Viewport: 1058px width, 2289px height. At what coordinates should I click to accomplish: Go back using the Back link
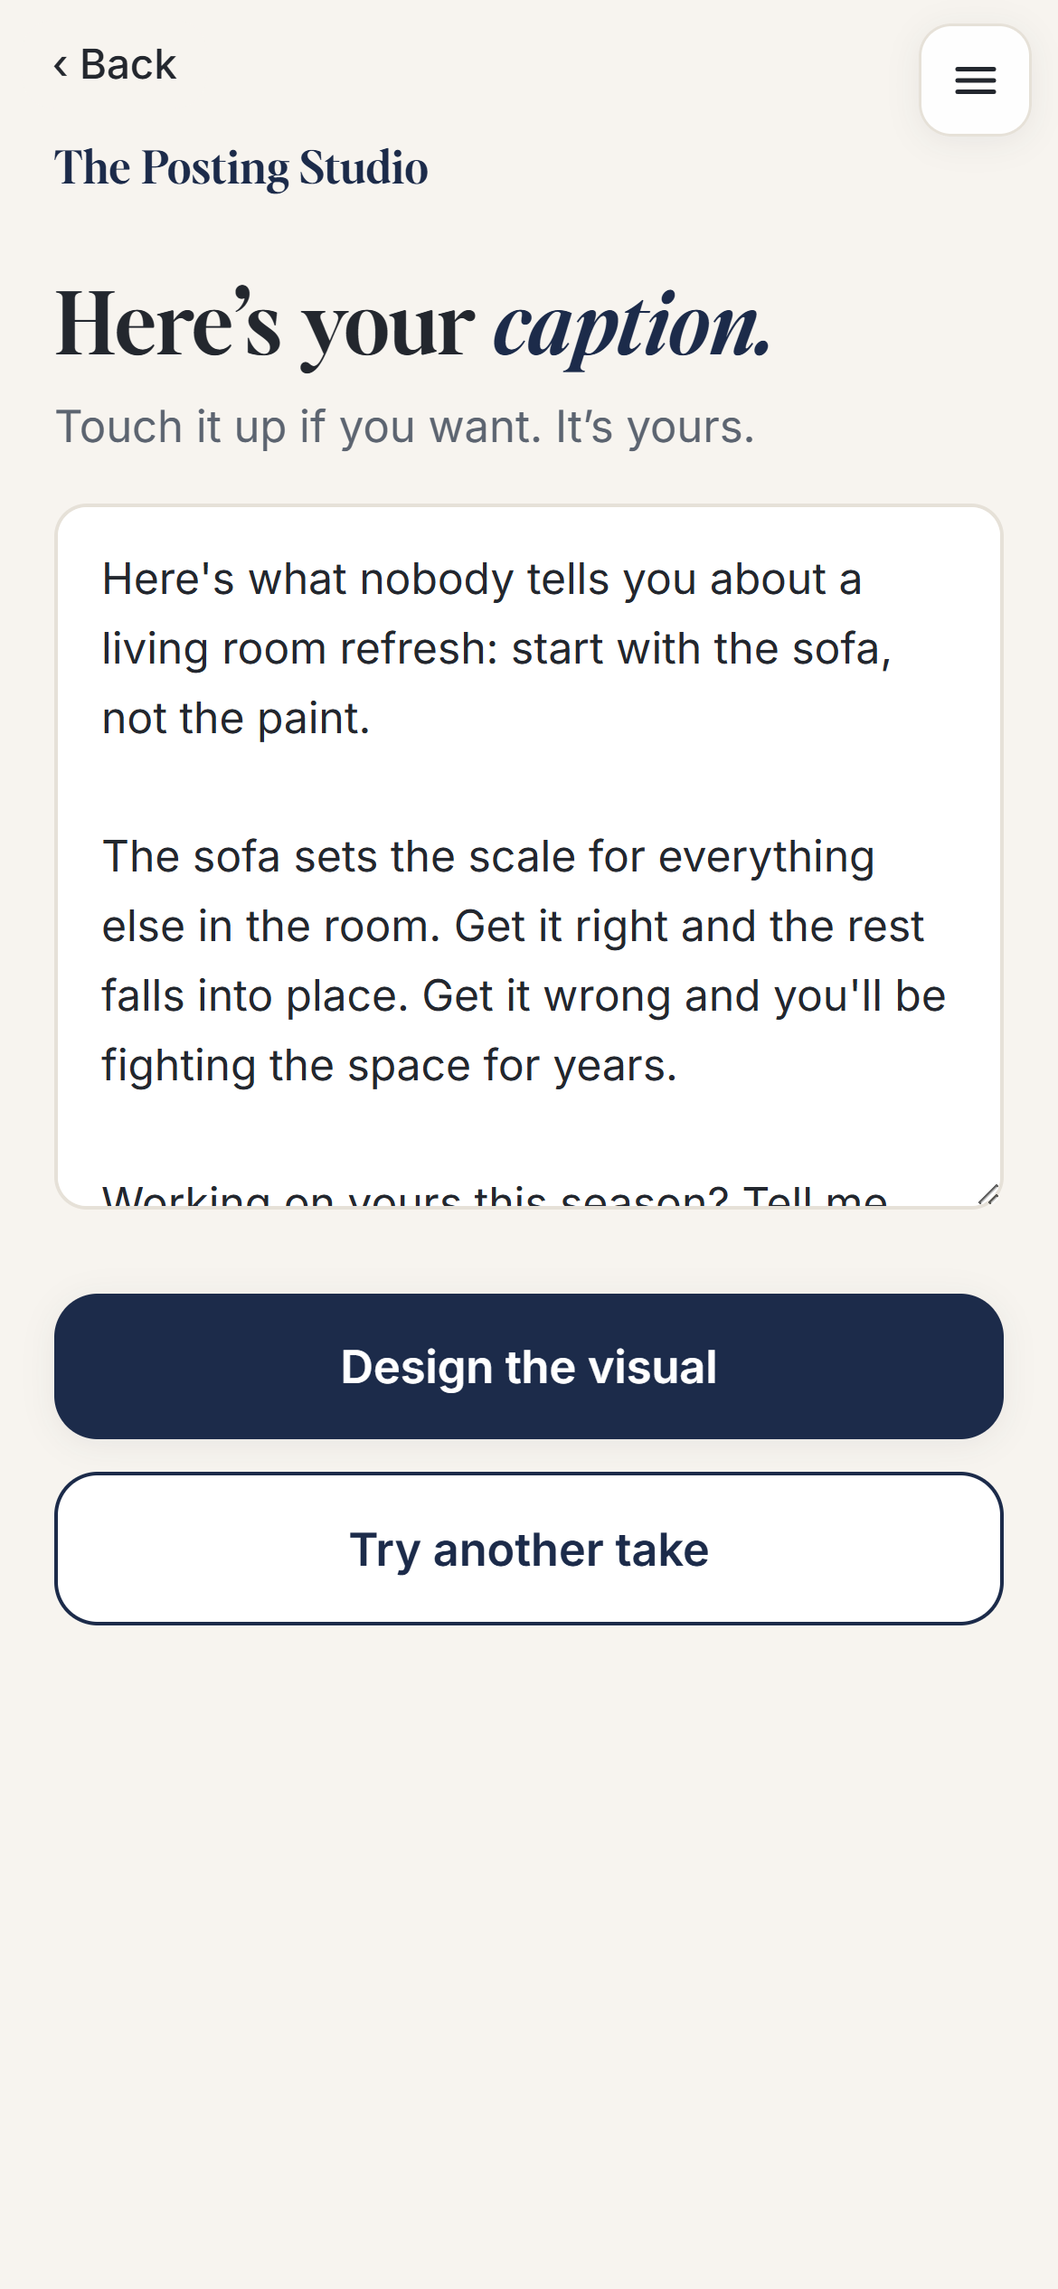point(115,65)
